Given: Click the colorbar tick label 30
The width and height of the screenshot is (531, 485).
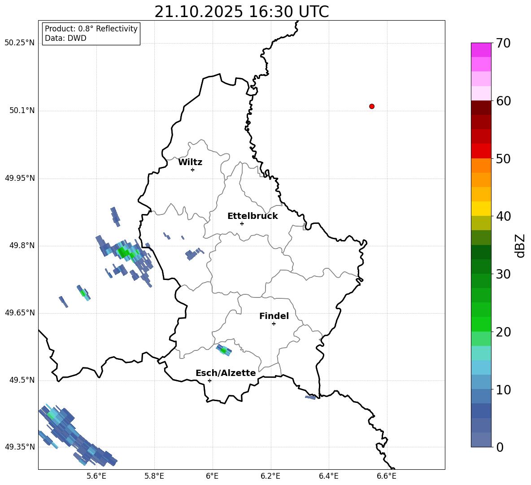Looking at the screenshot, I should click(503, 274).
